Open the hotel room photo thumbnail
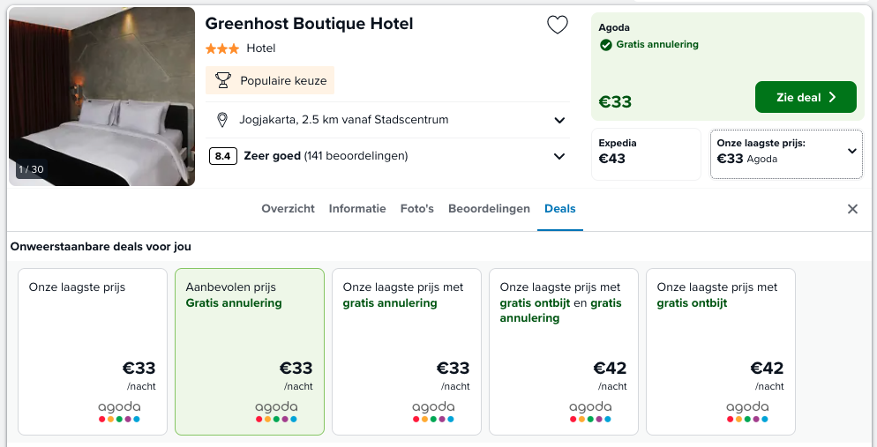877x447 pixels. coord(101,96)
